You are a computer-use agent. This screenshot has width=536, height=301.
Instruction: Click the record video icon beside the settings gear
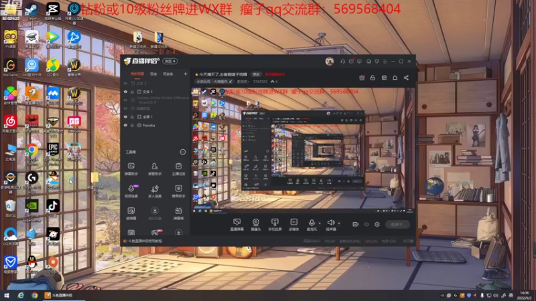tap(356, 224)
